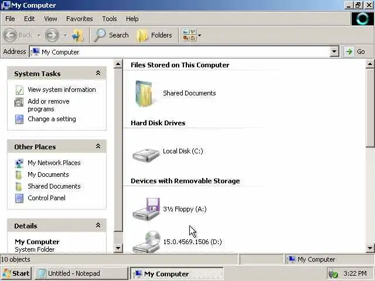Collapse the Details panel
The height and width of the screenshot is (281, 375).
point(98,225)
